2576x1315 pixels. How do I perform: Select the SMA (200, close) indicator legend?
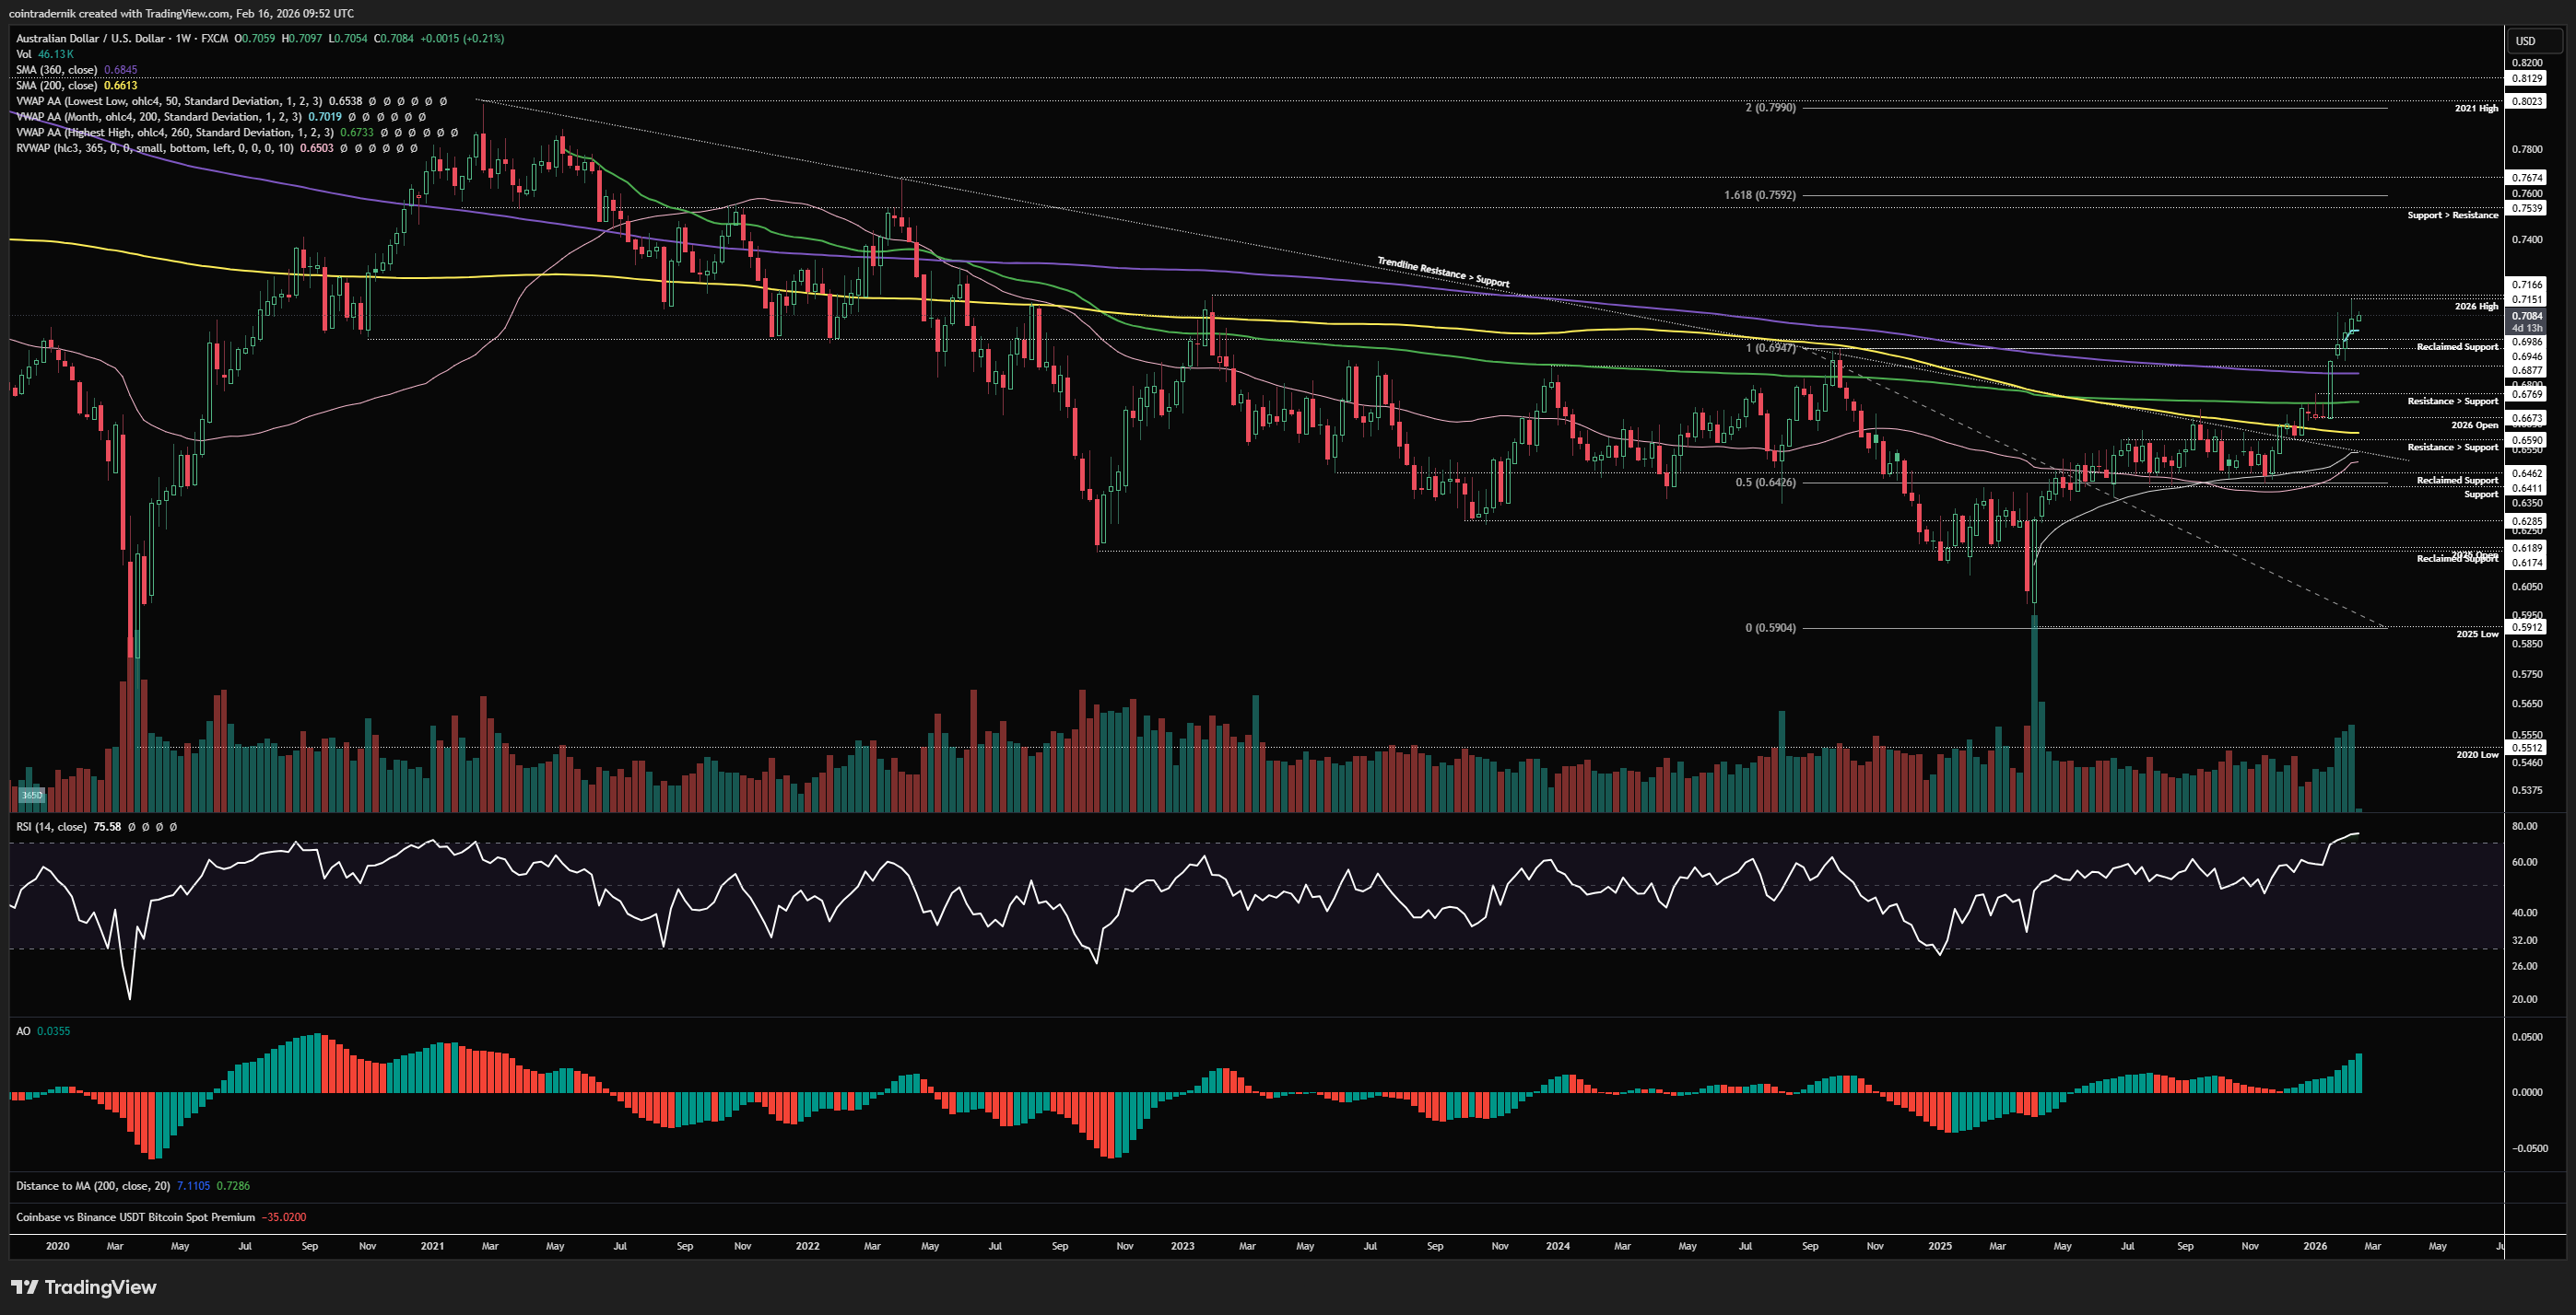point(56,86)
